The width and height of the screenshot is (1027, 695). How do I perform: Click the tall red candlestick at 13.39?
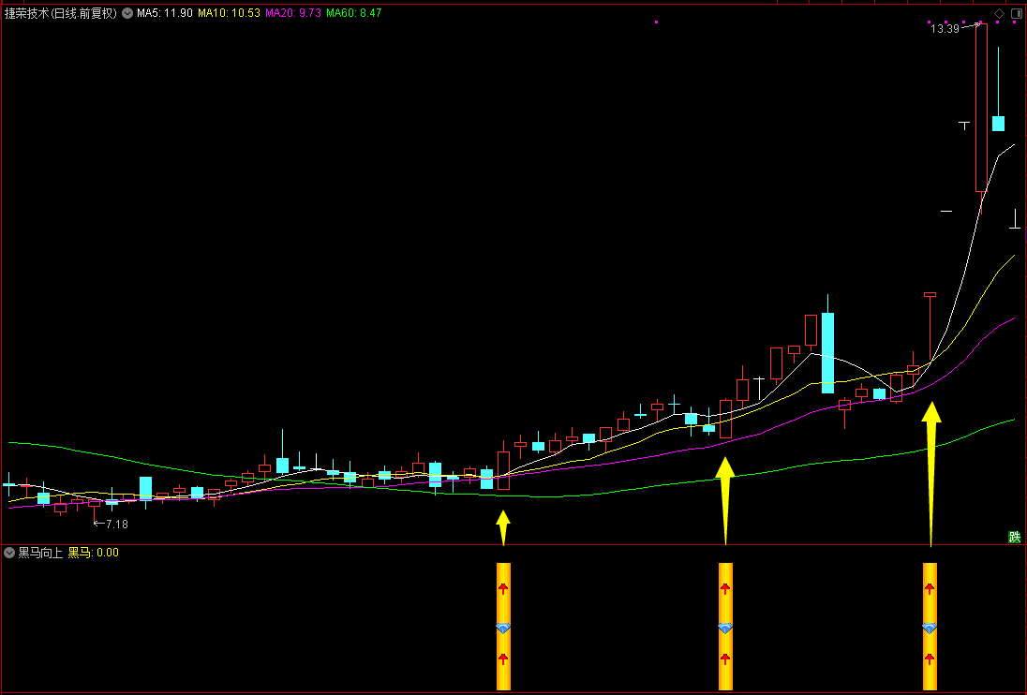click(x=981, y=108)
